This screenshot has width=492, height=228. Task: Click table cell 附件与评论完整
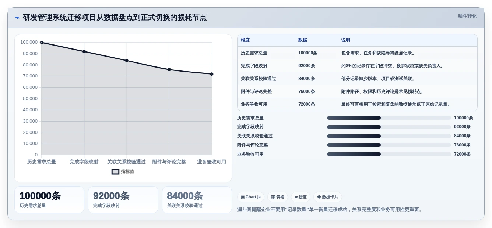point(256,91)
